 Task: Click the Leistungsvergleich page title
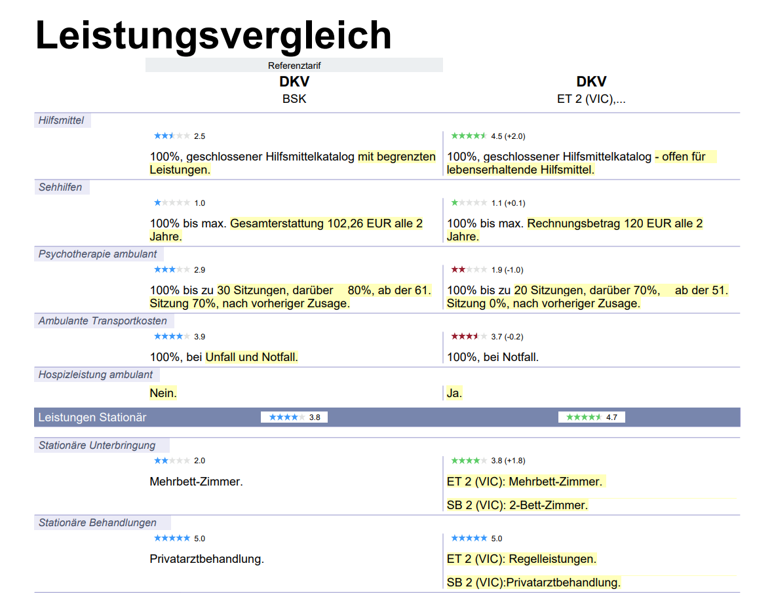pos(213,35)
